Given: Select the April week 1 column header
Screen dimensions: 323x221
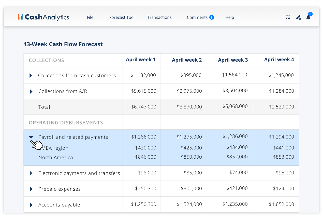Looking at the screenshot, I should 141,60.
